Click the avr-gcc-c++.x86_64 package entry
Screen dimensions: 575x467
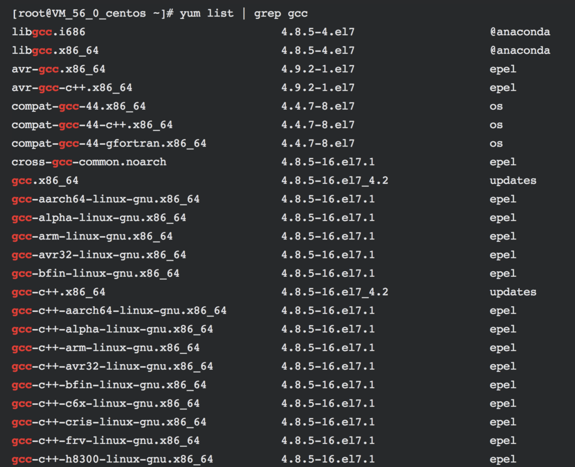(72, 88)
